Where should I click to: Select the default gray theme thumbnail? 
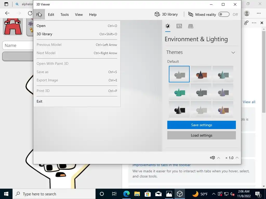(x=179, y=74)
